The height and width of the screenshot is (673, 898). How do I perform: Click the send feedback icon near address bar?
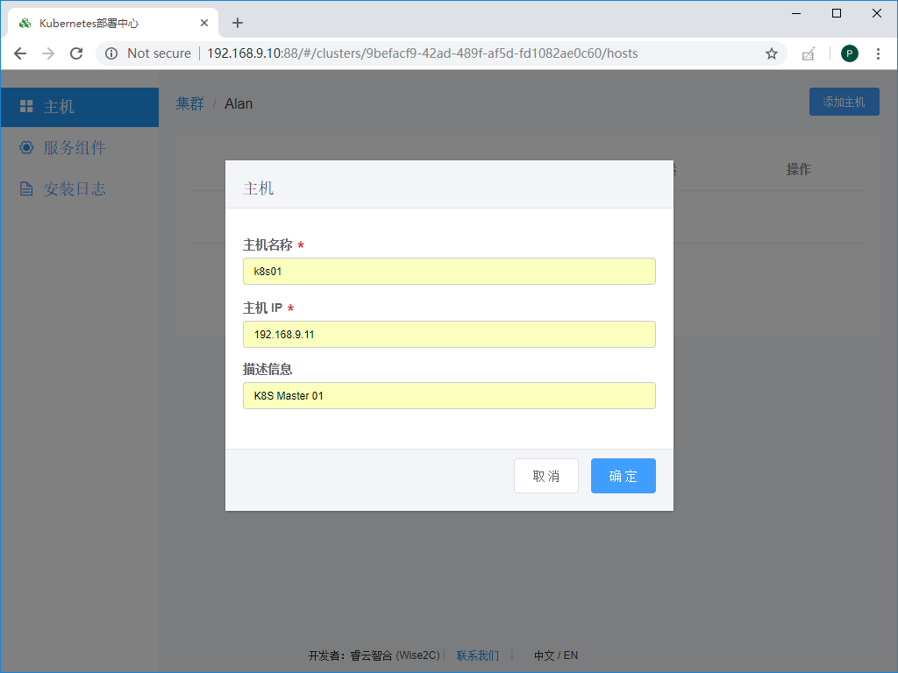pyautogui.click(x=808, y=53)
